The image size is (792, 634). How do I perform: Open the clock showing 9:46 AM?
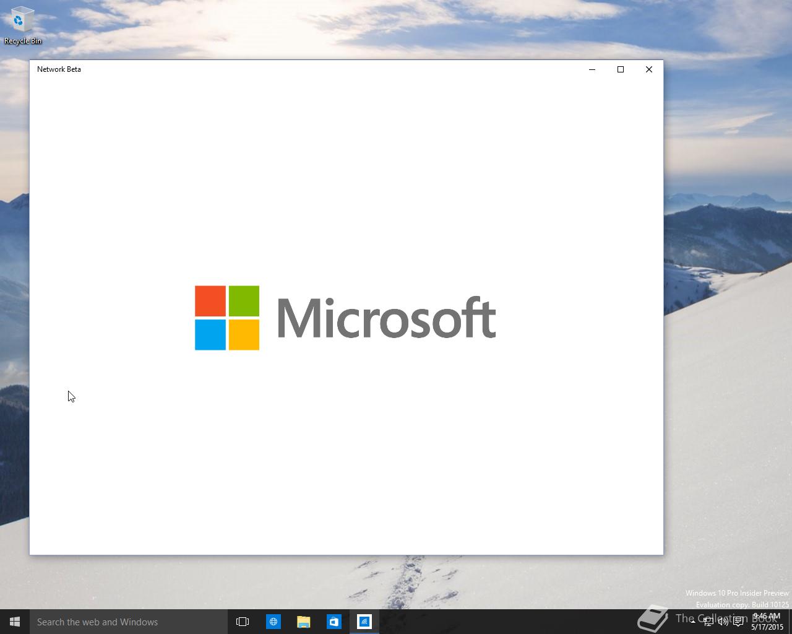[767, 622]
